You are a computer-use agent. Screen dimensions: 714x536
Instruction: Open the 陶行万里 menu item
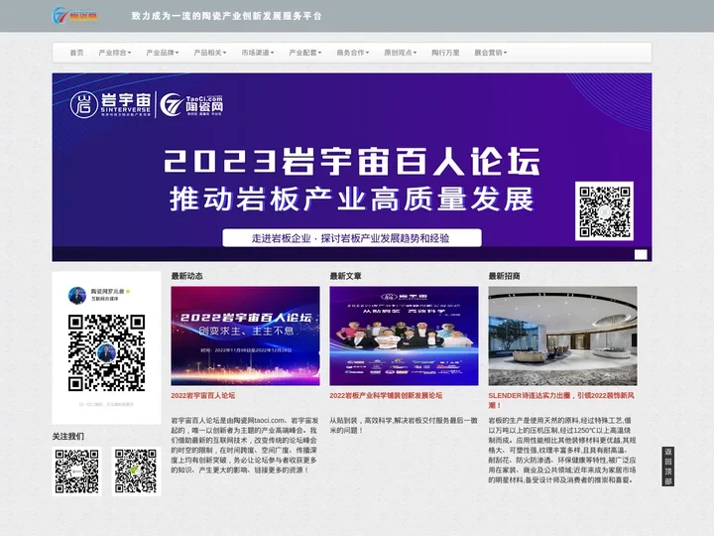tap(445, 53)
